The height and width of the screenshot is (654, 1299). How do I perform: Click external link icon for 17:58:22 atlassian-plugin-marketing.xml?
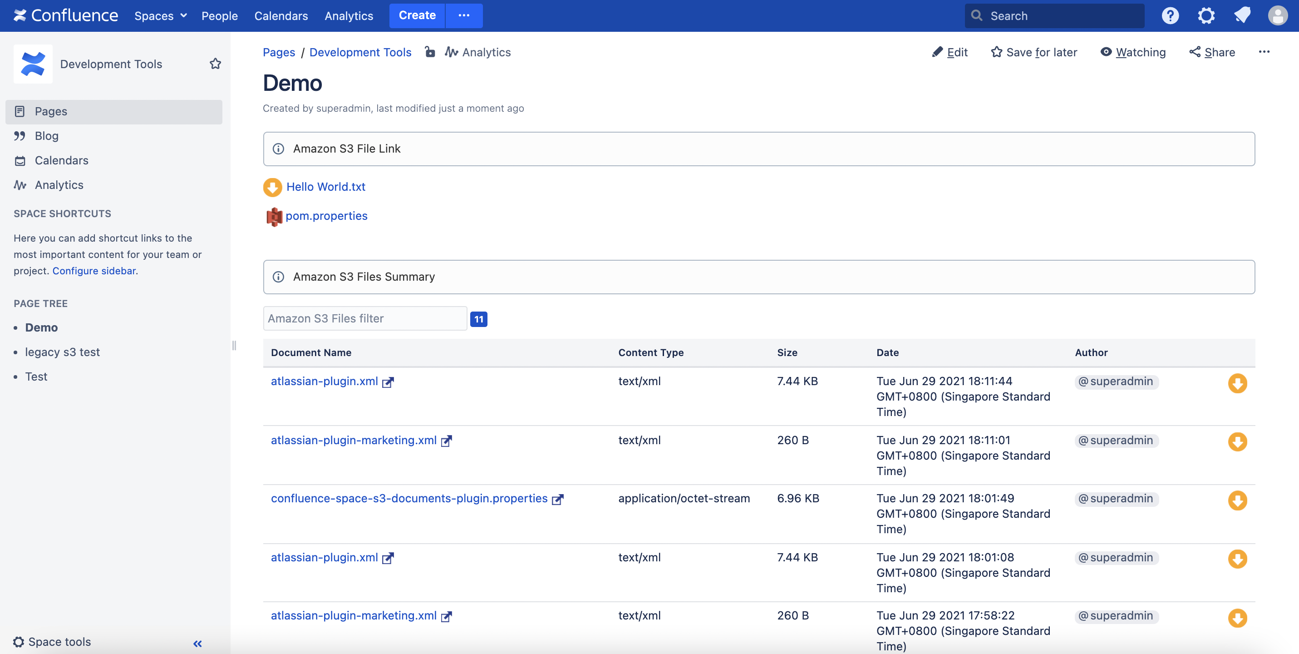(x=446, y=617)
